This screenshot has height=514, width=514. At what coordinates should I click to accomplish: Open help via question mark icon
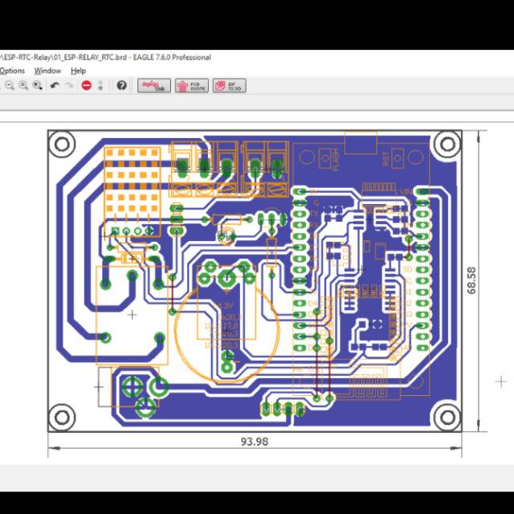coord(121,86)
